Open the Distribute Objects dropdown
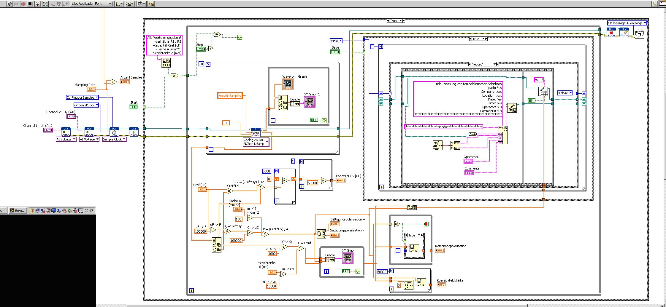666x307 pixels. click(x=130, y=4)
